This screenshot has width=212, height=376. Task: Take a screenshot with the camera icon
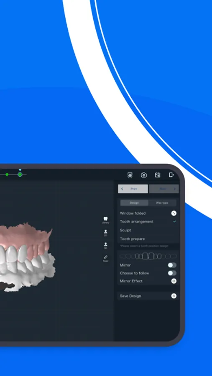(144, 175)
